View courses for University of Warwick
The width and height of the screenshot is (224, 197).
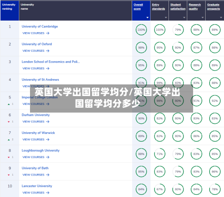coord(36,139)
